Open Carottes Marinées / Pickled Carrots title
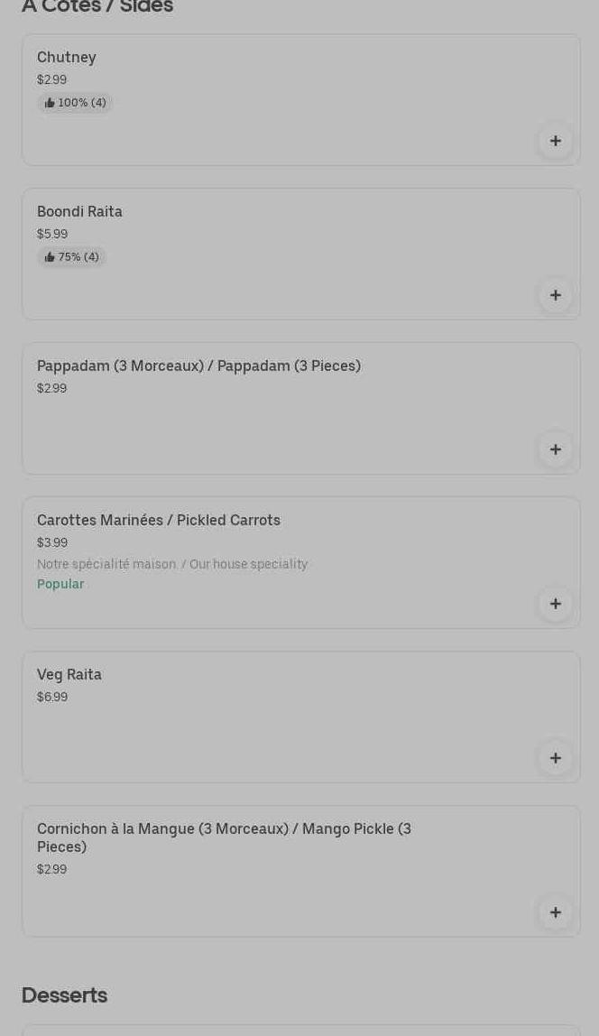Viewport: 599px width, 1036px height. point(159,520)
